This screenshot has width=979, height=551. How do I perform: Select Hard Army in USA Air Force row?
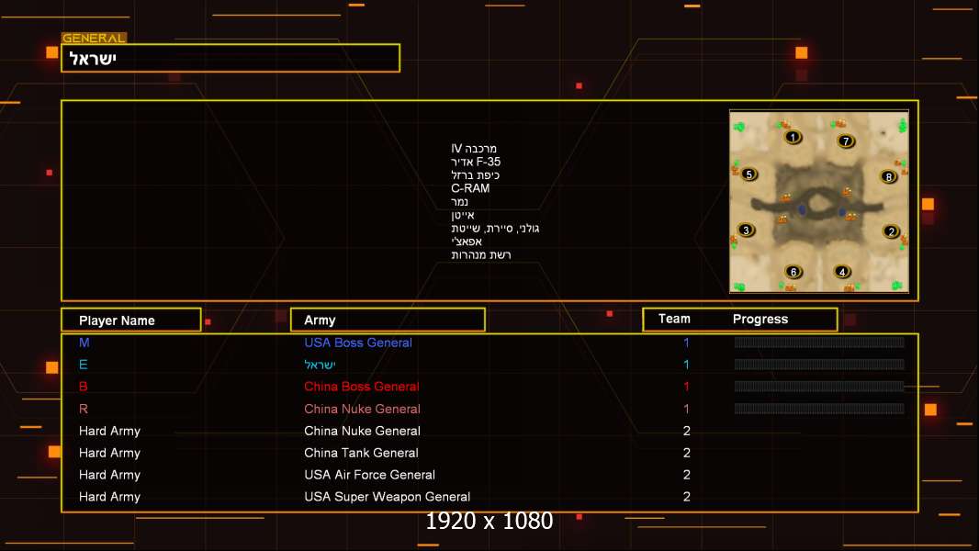(x=109, y=475)
